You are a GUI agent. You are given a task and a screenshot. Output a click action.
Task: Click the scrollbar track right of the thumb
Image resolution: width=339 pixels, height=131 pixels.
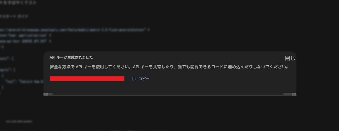288,94
